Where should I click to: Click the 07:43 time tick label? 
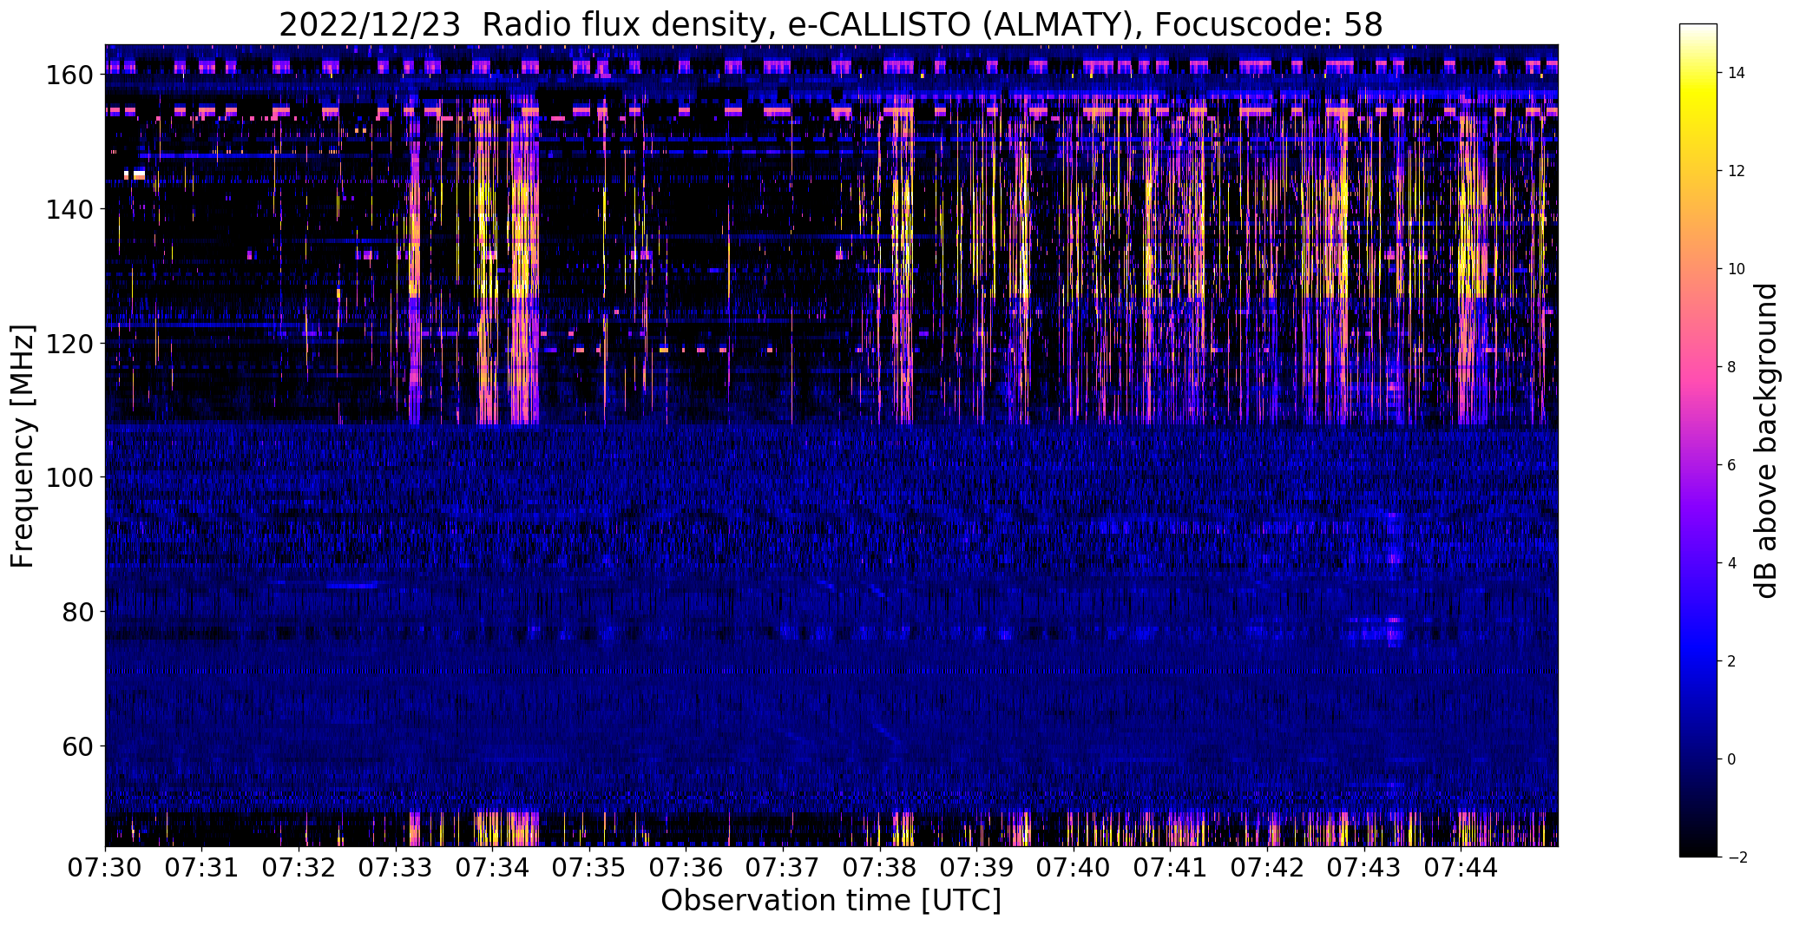tap(1364, 867)
